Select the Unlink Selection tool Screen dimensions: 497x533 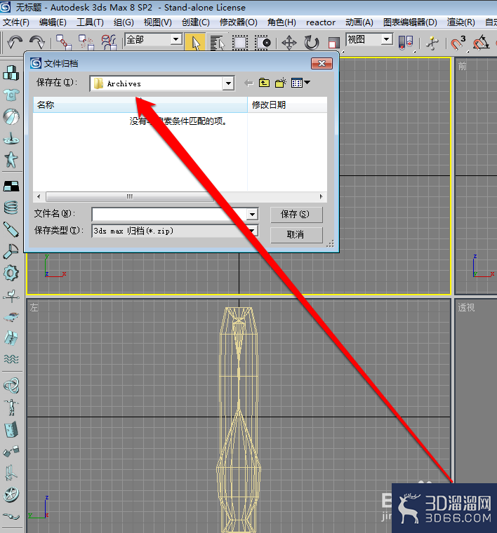pyautogui.click(x=86, y=43)
